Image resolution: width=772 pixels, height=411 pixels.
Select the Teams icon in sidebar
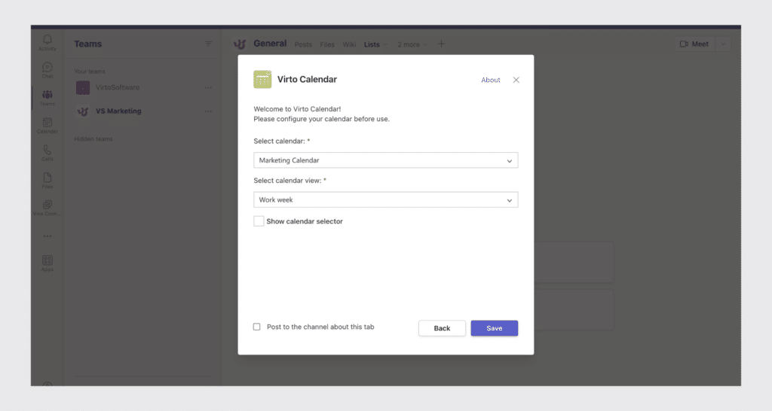pyautogui.click(x=47, y=97)
